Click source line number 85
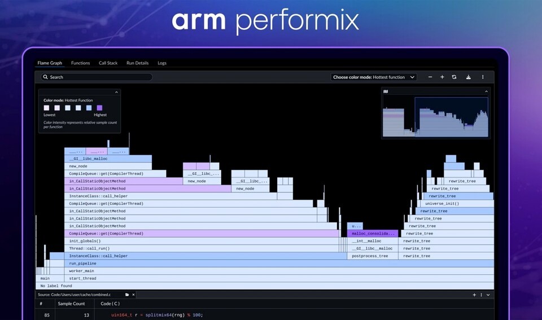Image resolution: width=542 pixels, height=320 pixels. click(47, 315)
